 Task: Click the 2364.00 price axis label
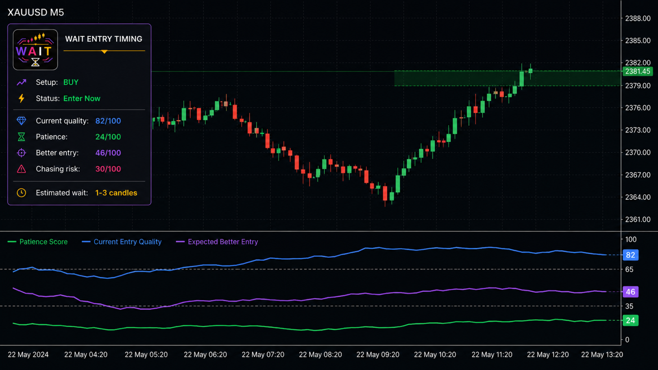tap(638, 197)
